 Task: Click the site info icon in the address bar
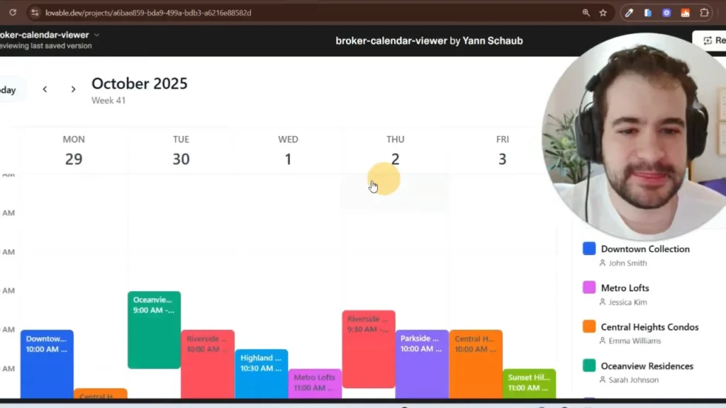[x=35, y=13]
